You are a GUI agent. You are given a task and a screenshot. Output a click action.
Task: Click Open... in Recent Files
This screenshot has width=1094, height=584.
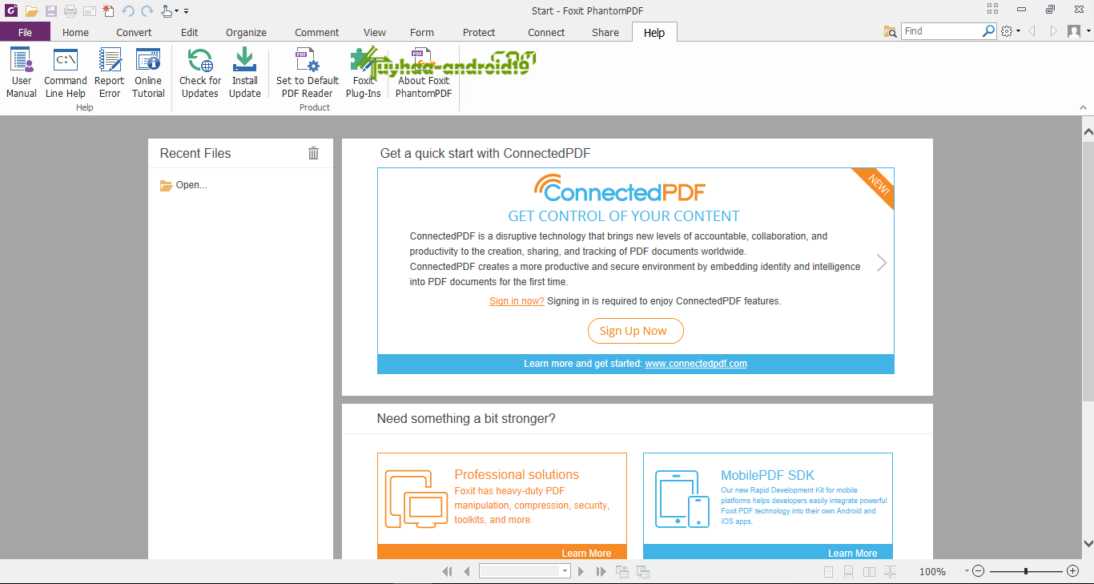pos(183,185)
